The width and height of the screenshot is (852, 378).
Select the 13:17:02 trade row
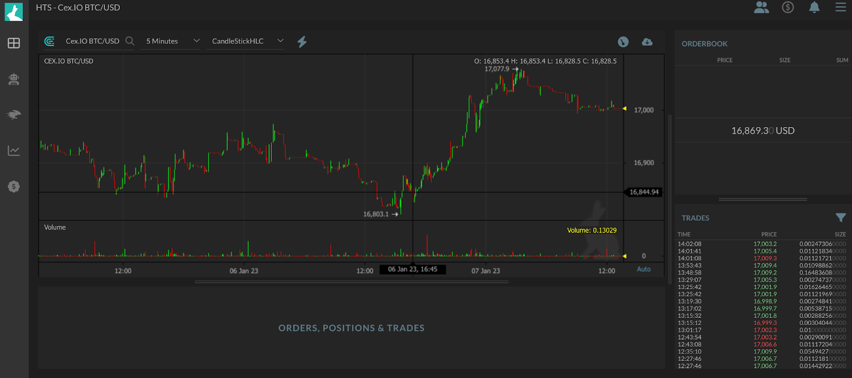(761, 308)
